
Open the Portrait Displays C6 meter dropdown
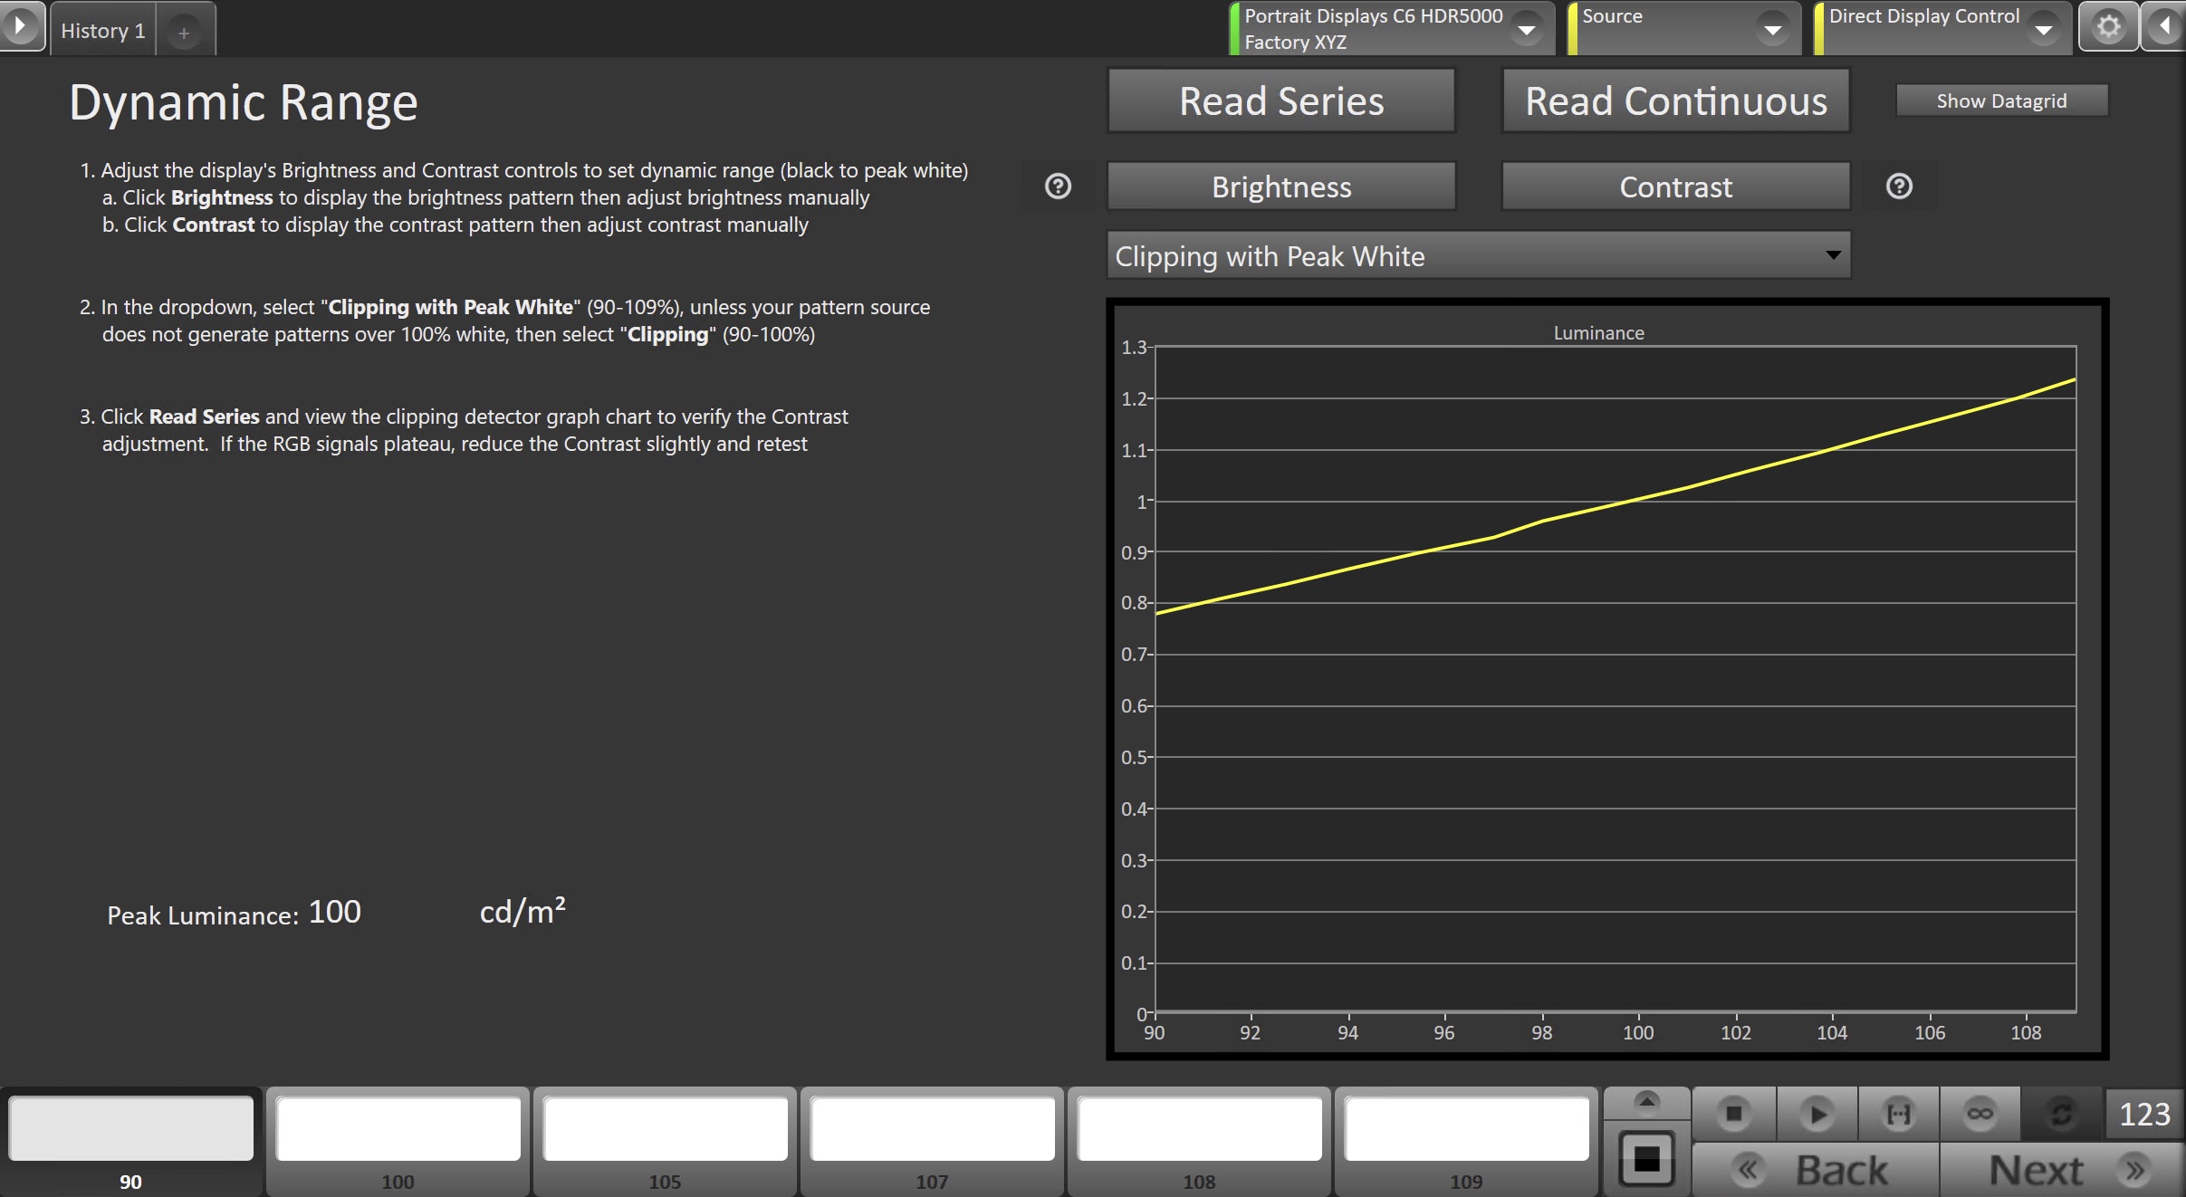click(1526, 30)
